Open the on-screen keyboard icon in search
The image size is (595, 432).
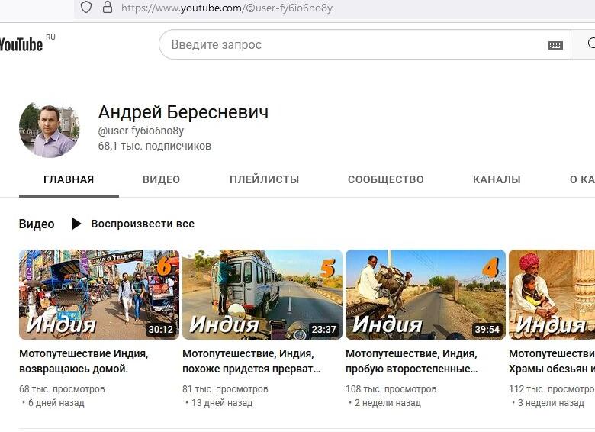tap(555, 45)
